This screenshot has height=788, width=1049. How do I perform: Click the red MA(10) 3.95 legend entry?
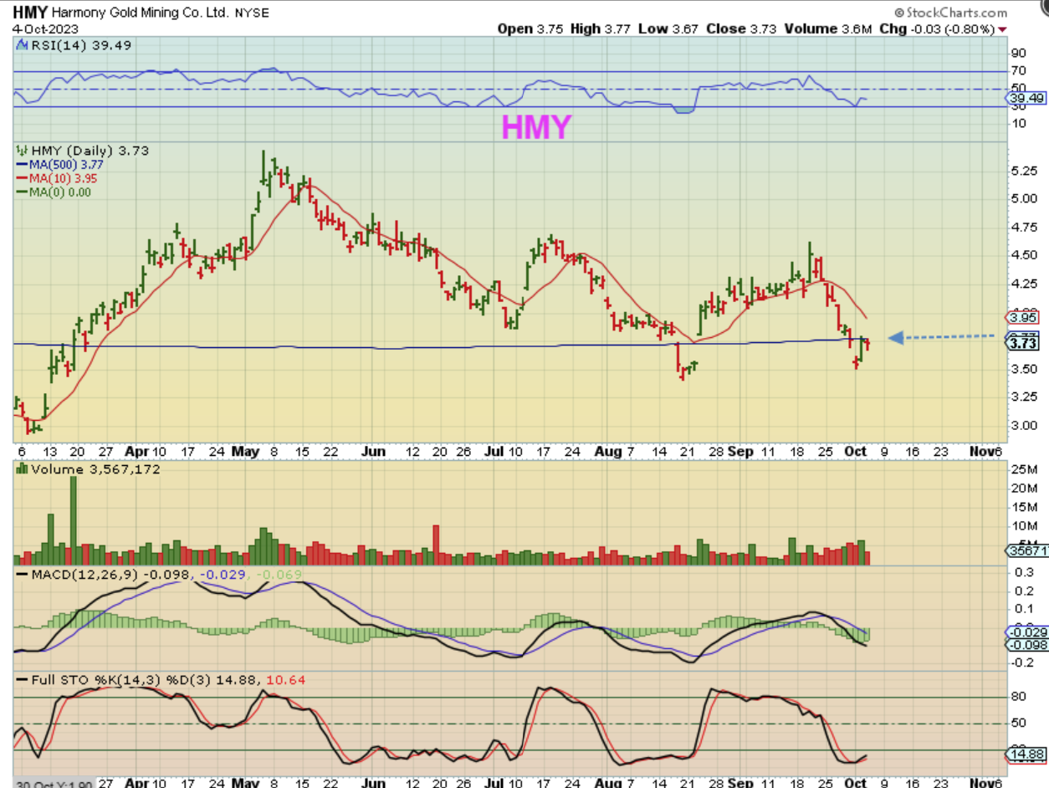(x=60, y=179)
